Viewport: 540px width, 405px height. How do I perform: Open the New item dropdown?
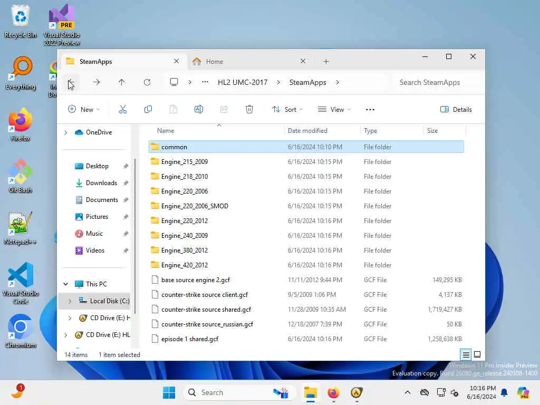pyautogui.click(x=84, y=110)
